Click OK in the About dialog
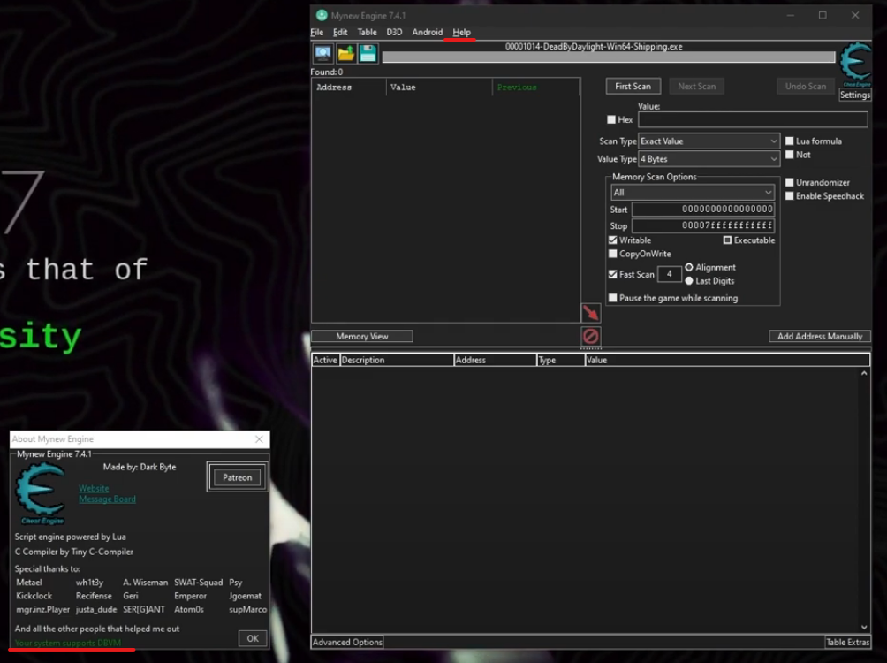 253,638
